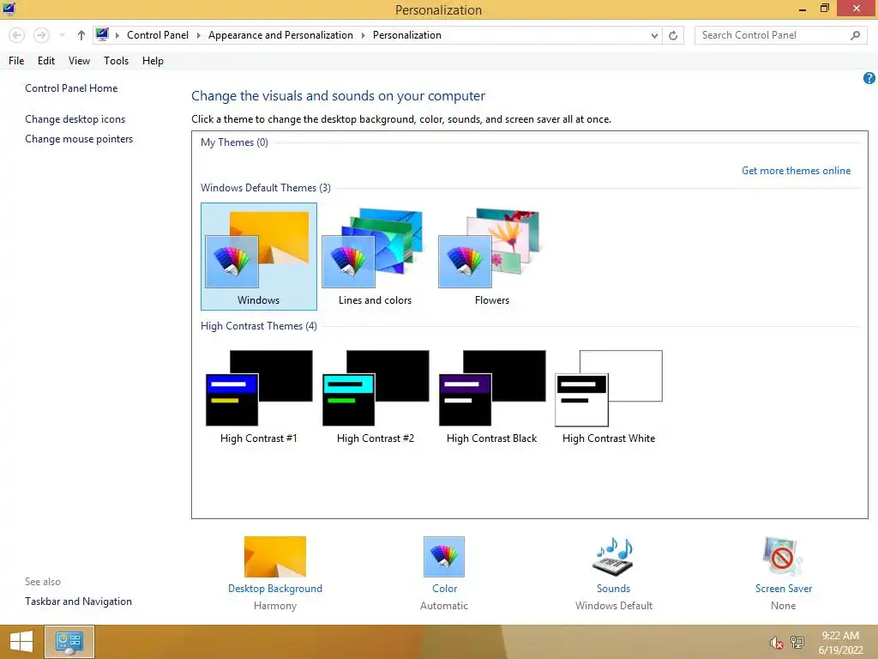
Task: Click the Windows Default Themes (3) heading
Action: (x=266, y=188)
